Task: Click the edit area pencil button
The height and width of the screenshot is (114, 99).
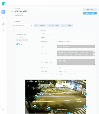Action: click(x=67, y=25)
